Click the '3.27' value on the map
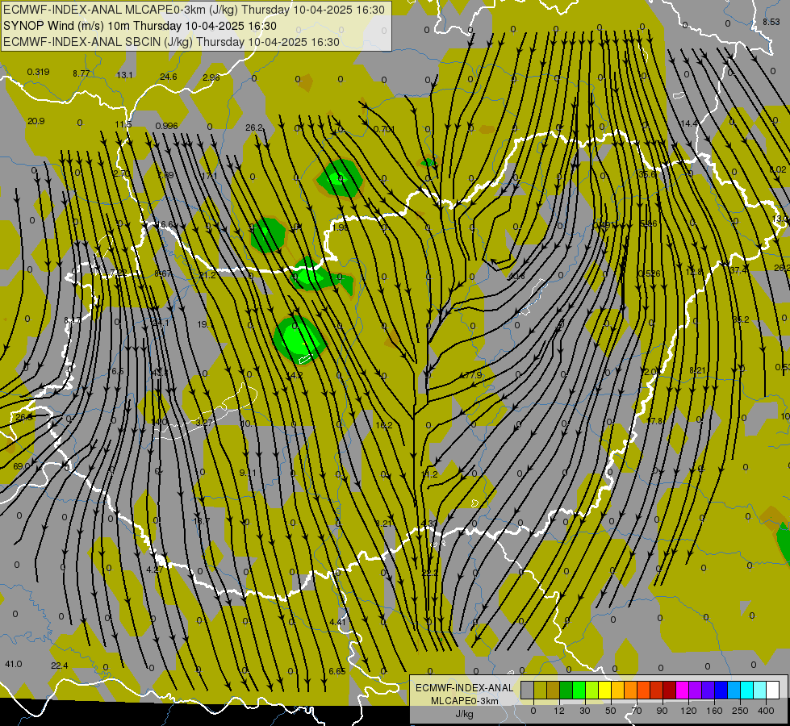 pos(203,422)
